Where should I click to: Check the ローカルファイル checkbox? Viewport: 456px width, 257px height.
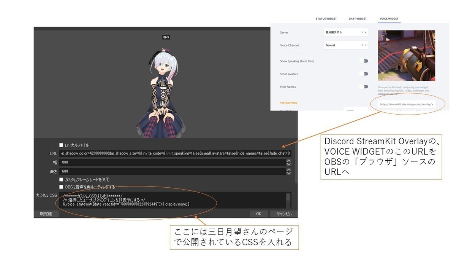pos(61,145)
